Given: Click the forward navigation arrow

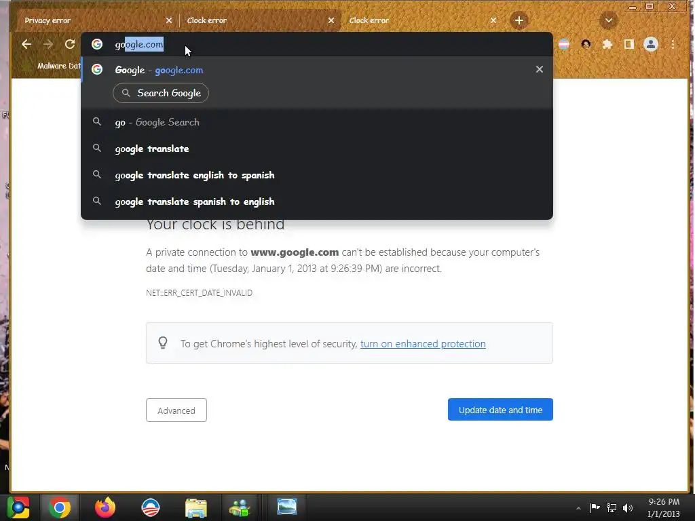Looking at the screenshot, I should (48, 44).
